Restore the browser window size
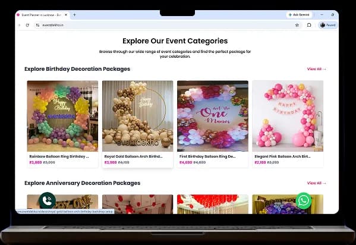 click(x=332, y=15)
